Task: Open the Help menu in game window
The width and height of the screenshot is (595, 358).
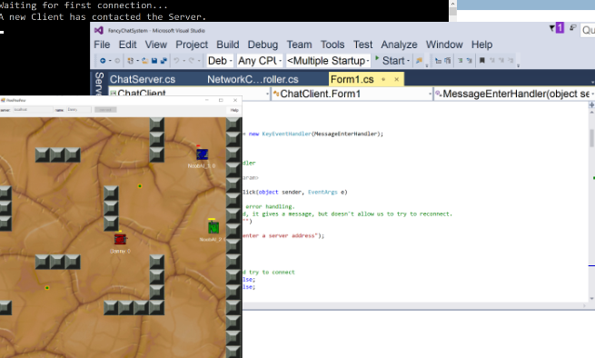Action: 234,110
